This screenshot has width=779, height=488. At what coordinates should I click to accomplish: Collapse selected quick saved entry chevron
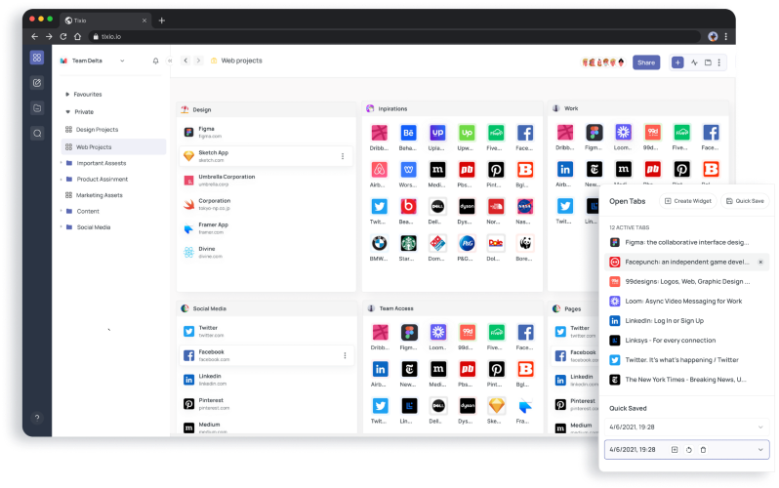coord(760,450)
